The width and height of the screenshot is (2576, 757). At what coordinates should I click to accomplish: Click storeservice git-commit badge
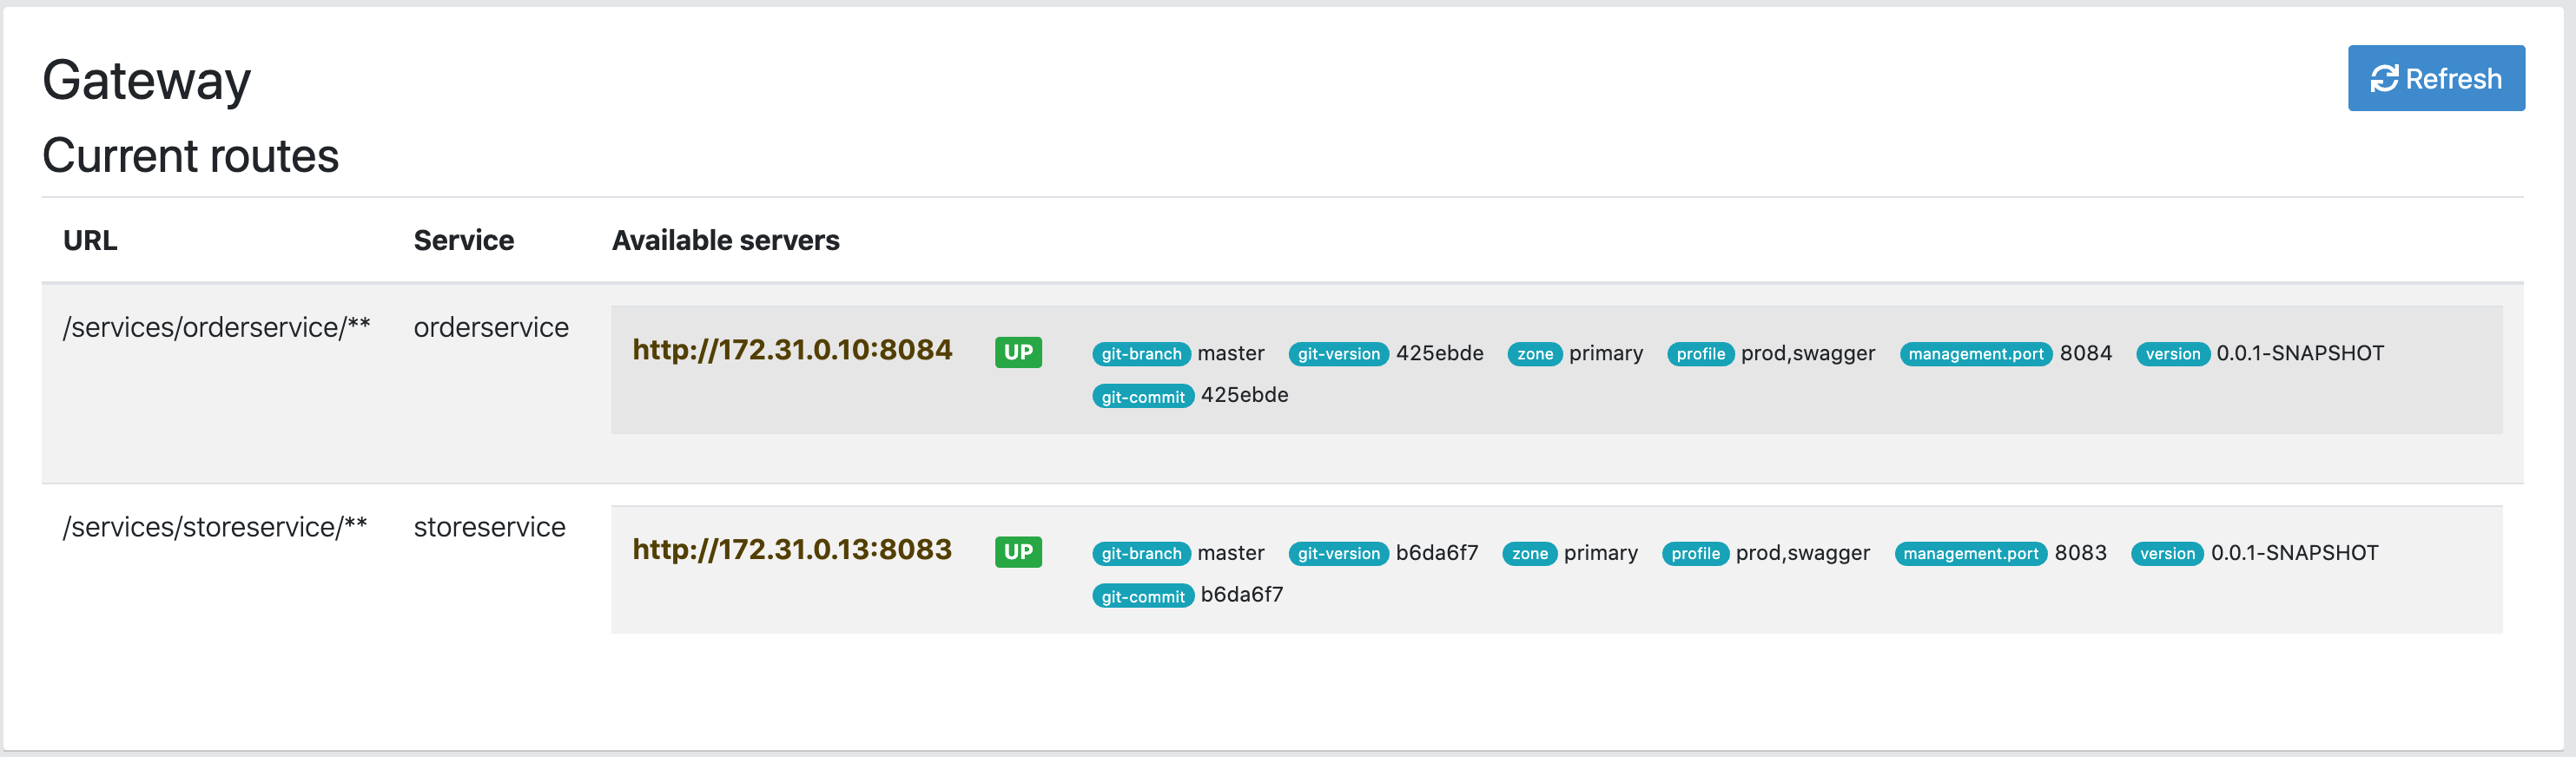[1142, 597]
